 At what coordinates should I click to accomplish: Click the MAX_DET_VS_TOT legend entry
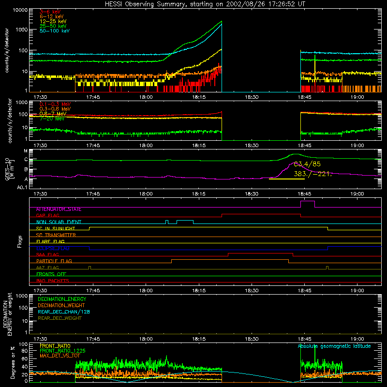pyautogui.click(x=60, y=356)
